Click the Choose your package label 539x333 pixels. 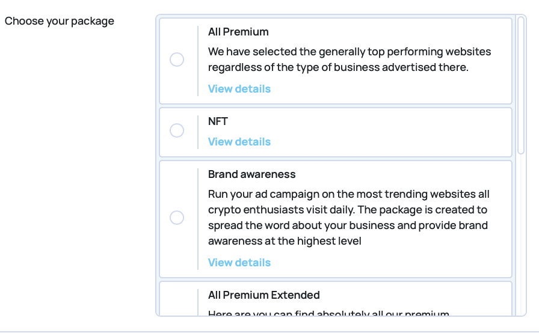60,21
